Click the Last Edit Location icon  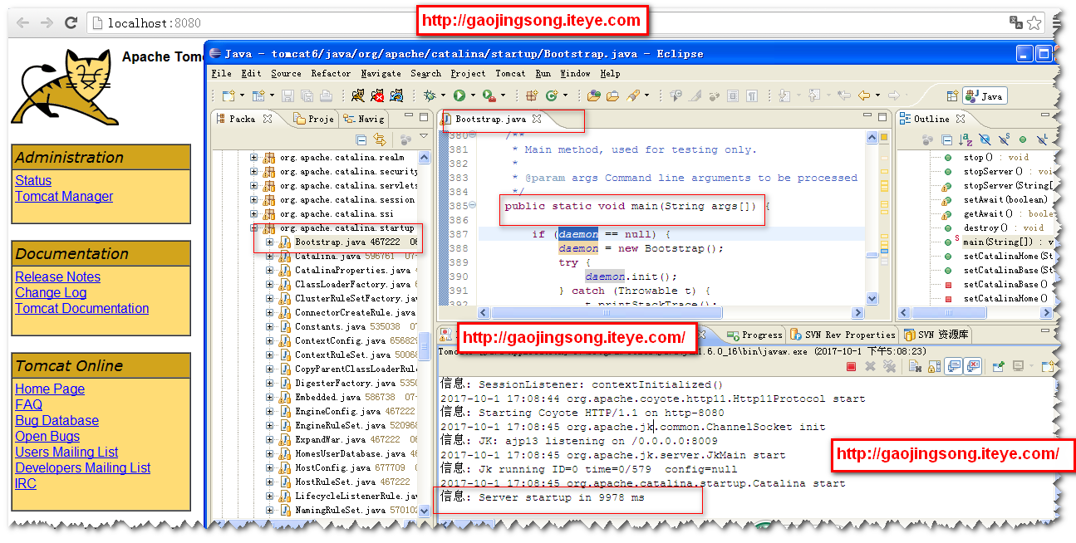[844, 95]
